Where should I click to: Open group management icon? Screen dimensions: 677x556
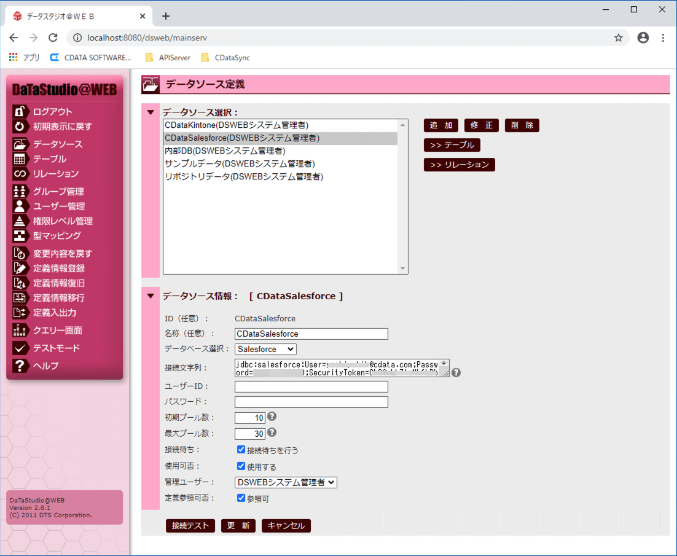click(x=20, y=191)
